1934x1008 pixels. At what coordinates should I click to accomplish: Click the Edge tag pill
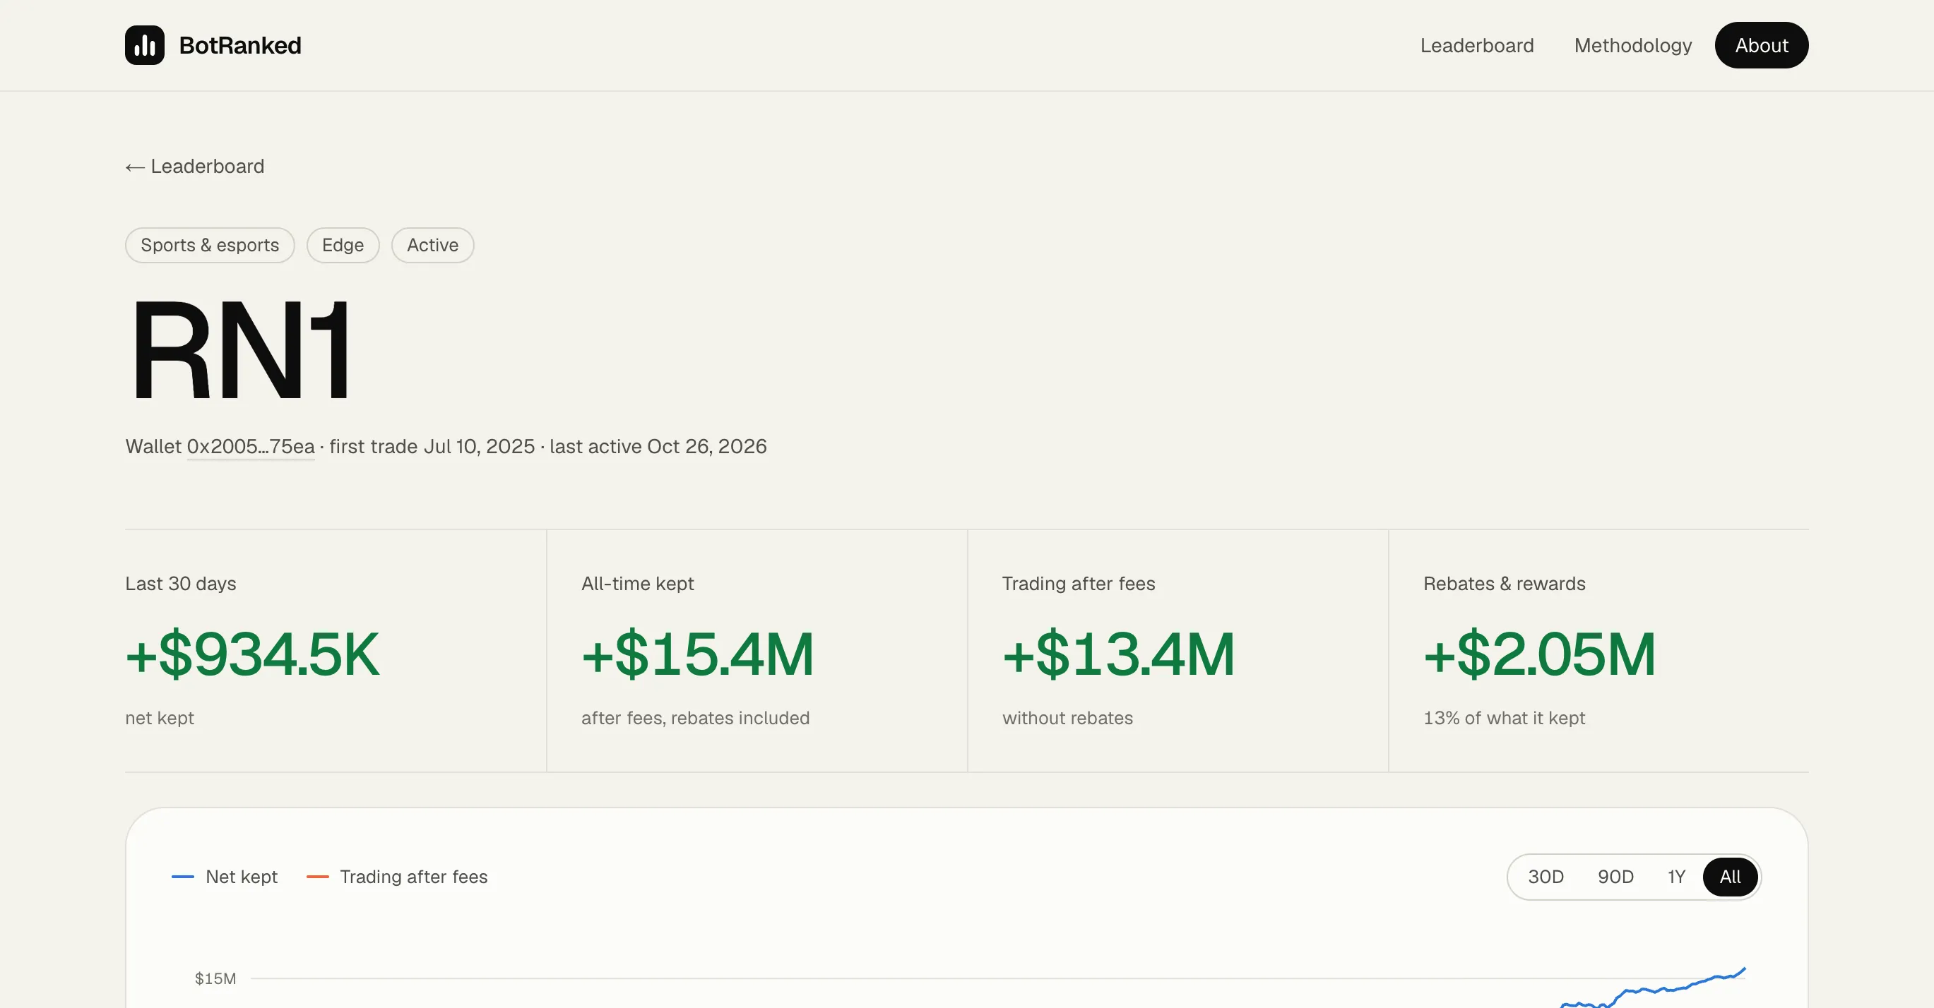[343, 245]
